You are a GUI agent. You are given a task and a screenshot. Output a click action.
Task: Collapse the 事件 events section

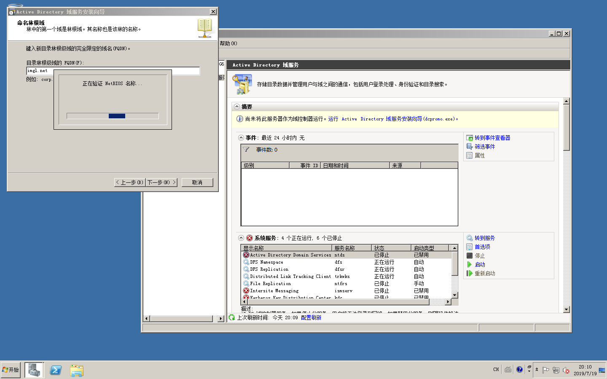tap(241, 138)
